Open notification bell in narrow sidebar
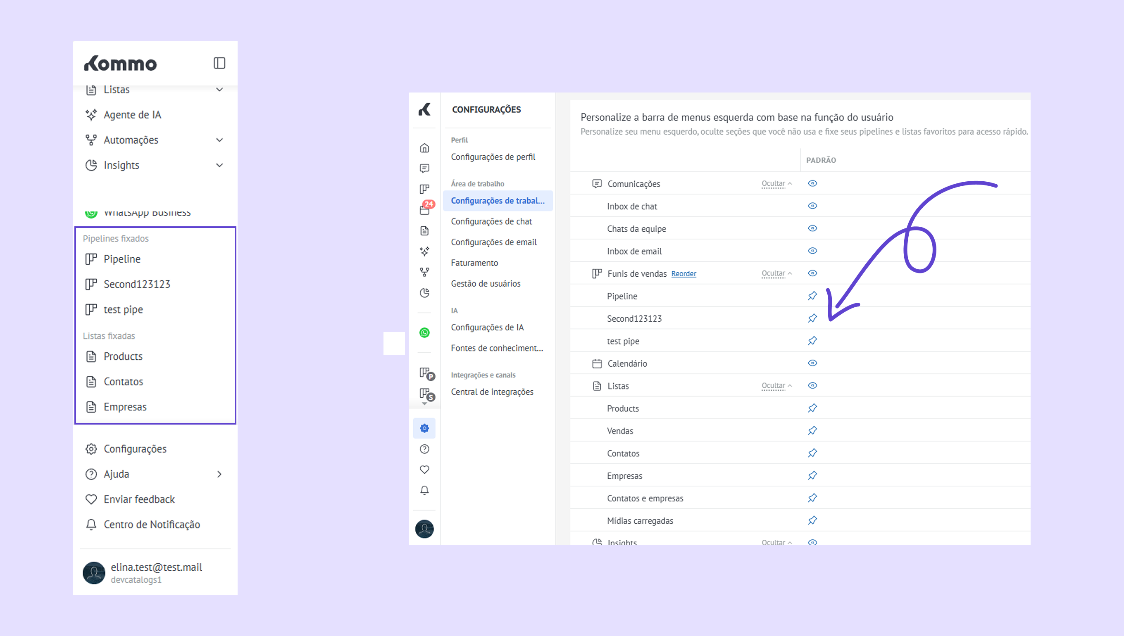The height and width of the screenshot is (636, 1124). [424, 491]
